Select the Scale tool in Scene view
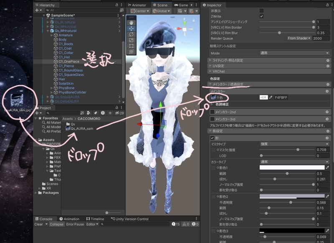Screen dimensions: 334x243 (132, 40)
